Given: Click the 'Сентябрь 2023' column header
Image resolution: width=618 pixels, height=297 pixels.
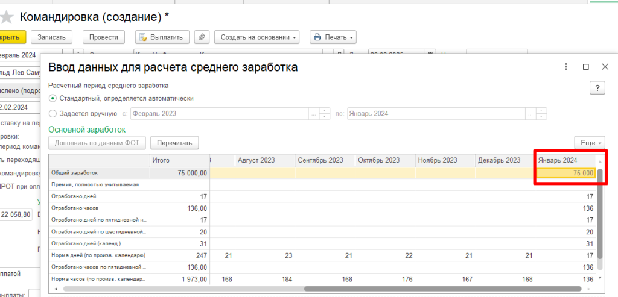Looking at the screenshot, I should pos(325,160).
